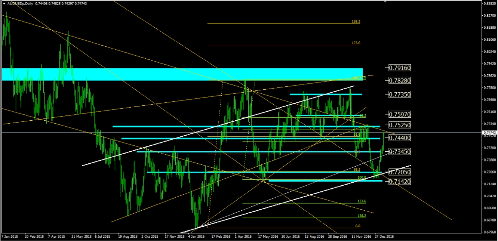Select the 0.75250 price label
The width and height of the screenshot is (498, 241).
pos(400,125)
